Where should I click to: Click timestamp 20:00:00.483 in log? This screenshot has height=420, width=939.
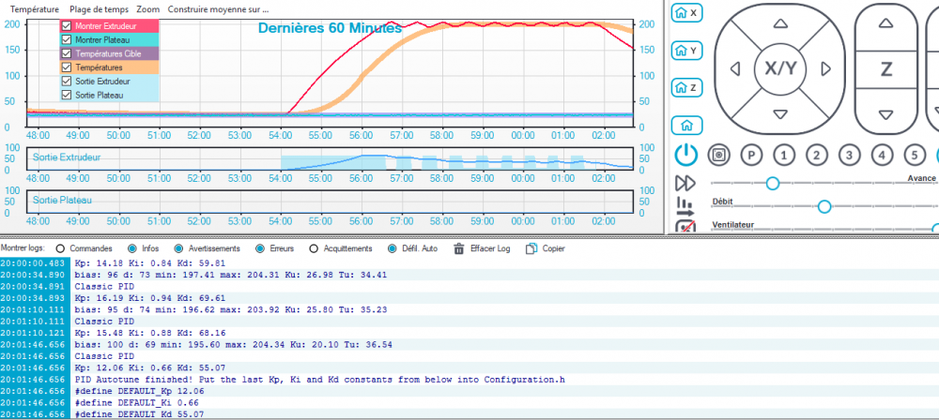[35, 262]
